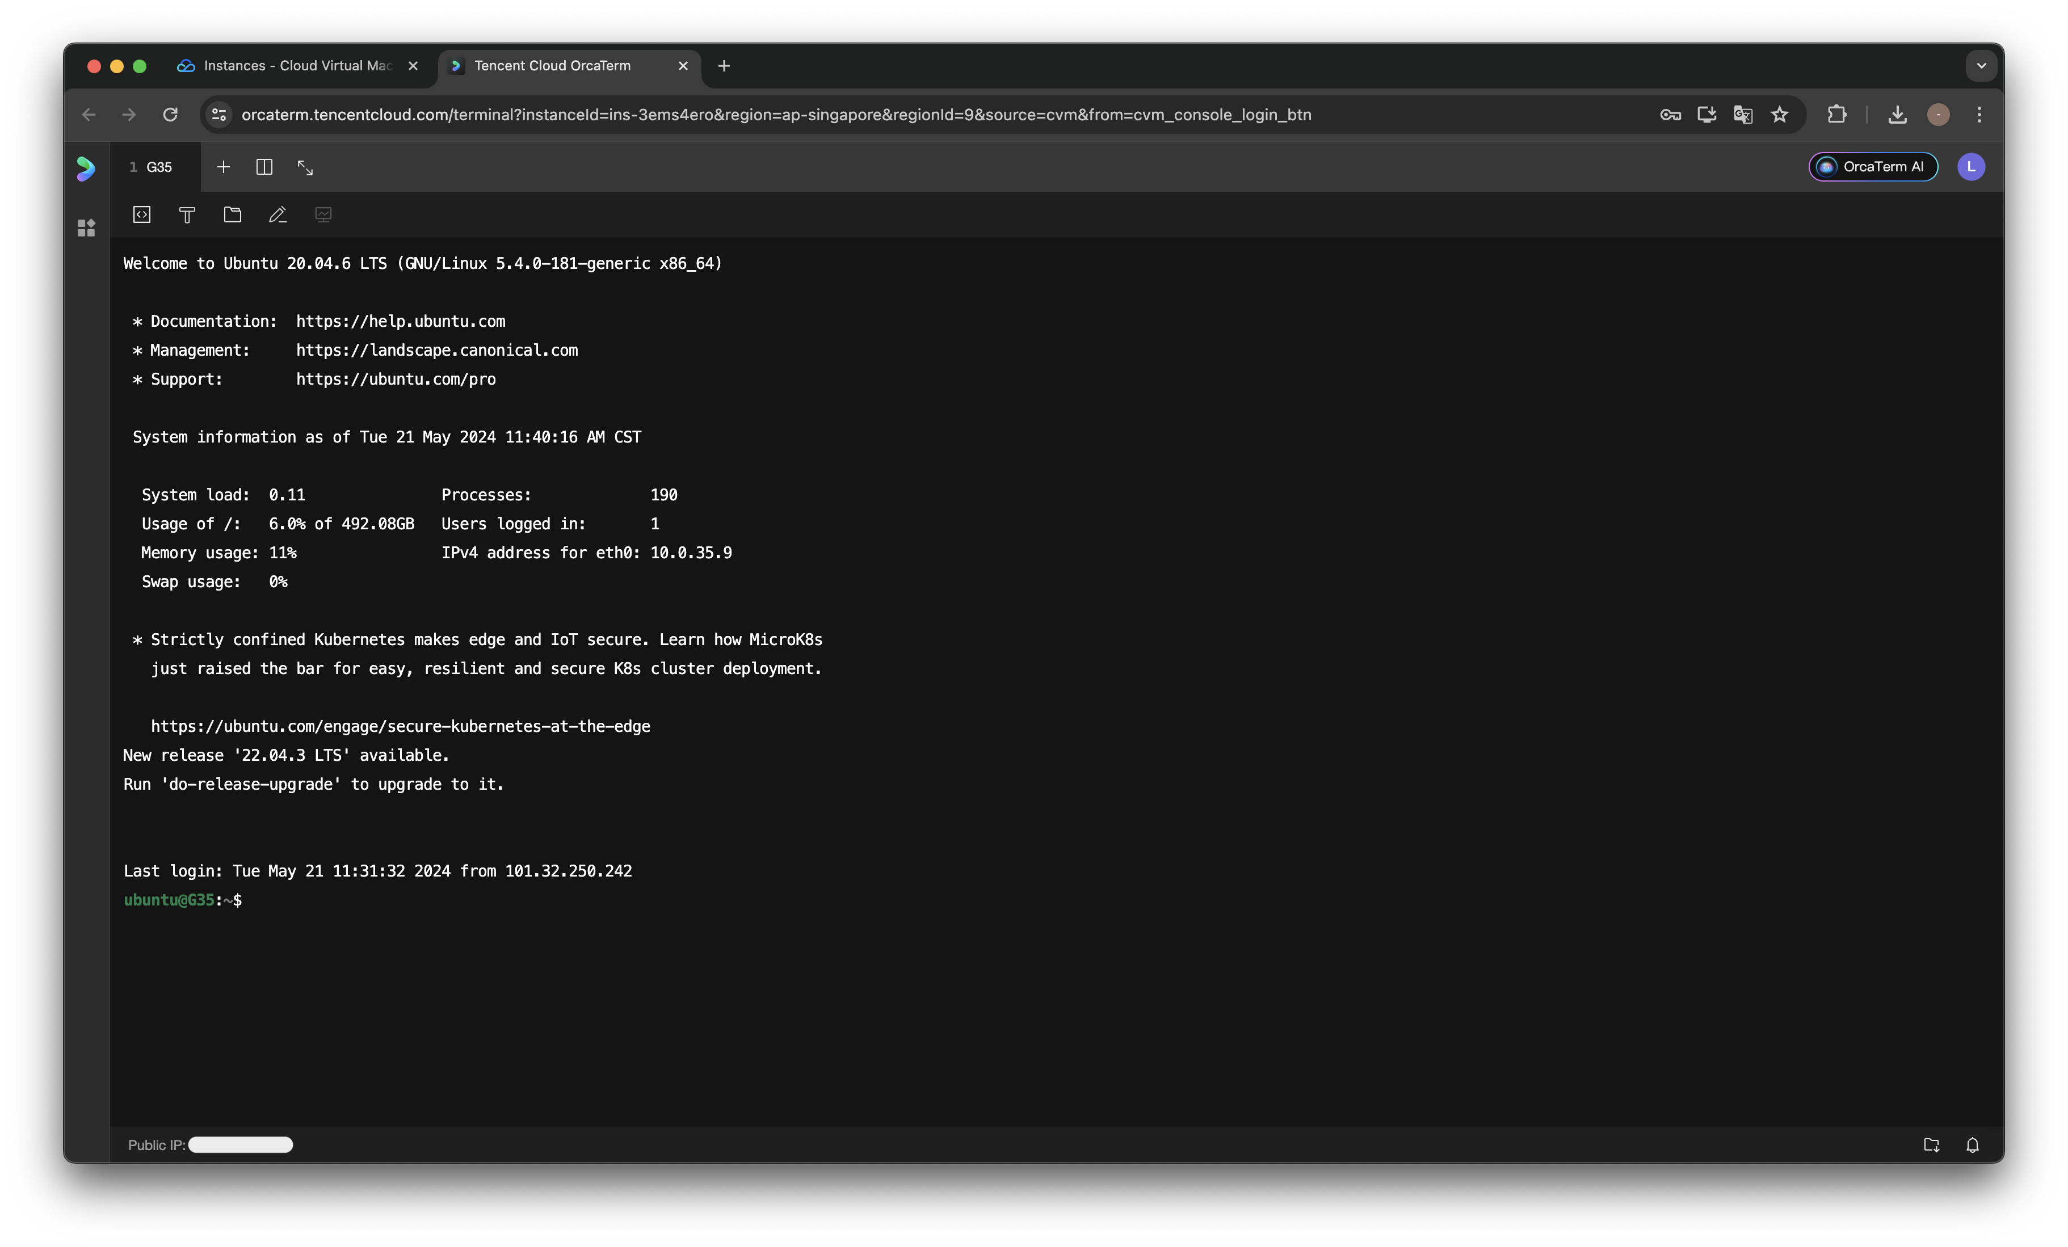Open the Chrome three-dot menu
2068x1247 pixels.
coord(1979,115)
